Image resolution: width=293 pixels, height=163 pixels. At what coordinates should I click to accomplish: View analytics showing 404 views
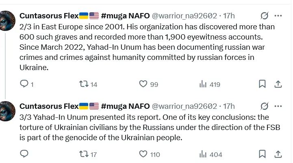pos(203,154)
